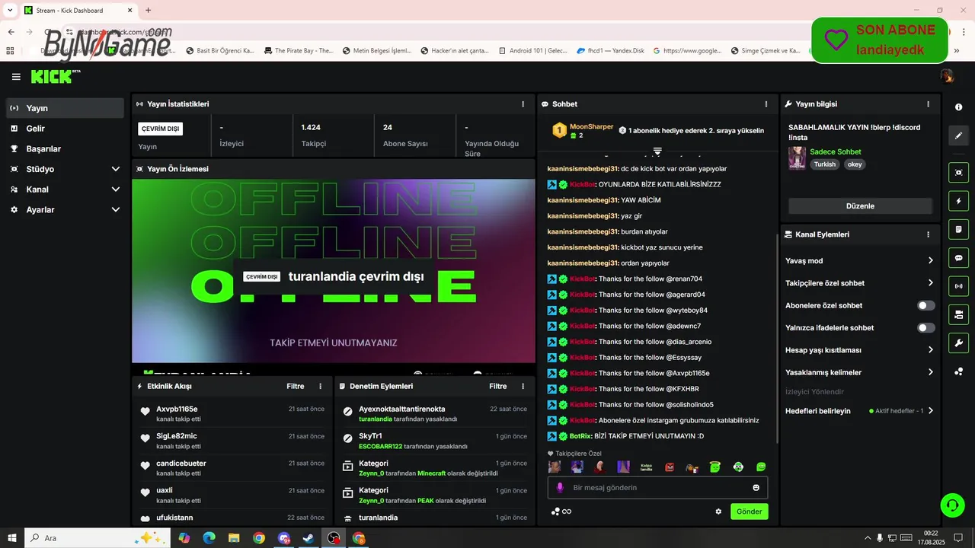This screenshot has height=548, width=975.
Task: Open The Pirate Bay bookmark
Action: tap(299, 51)
